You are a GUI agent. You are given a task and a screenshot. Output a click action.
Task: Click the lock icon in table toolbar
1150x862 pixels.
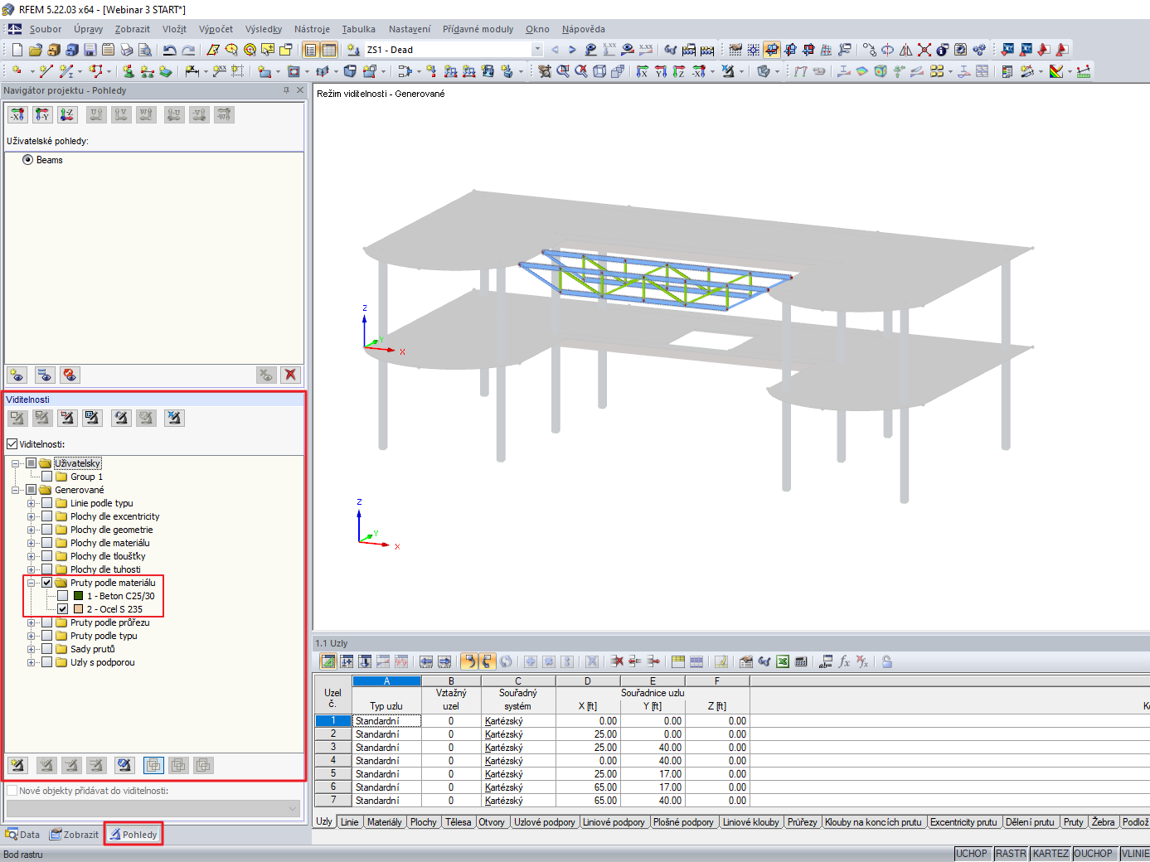pyautogui.click(x=886, y=661)
